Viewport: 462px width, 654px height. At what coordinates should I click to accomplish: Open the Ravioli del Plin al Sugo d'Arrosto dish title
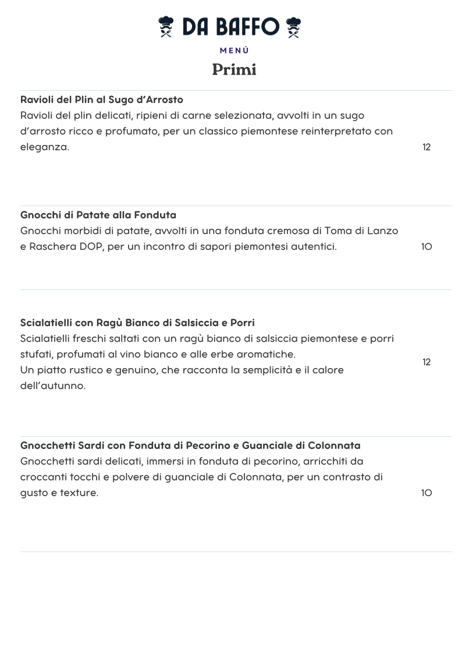(102, 100)
